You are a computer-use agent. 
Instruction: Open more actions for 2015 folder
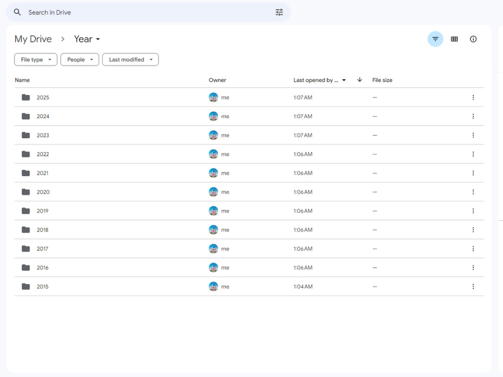[473, 287]
